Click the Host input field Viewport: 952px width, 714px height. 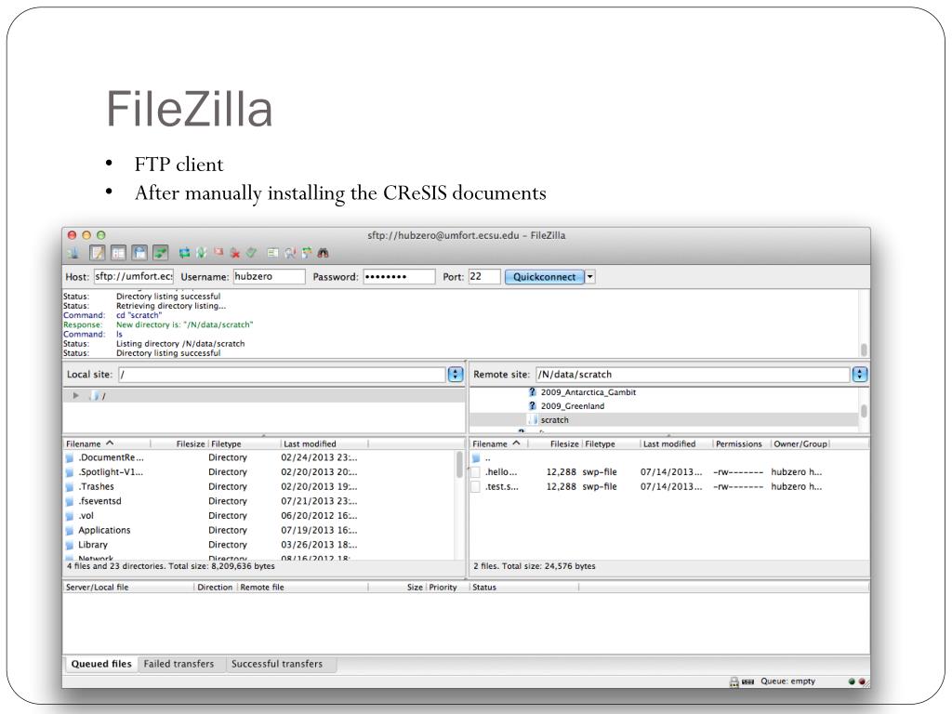tap(134, 276)
